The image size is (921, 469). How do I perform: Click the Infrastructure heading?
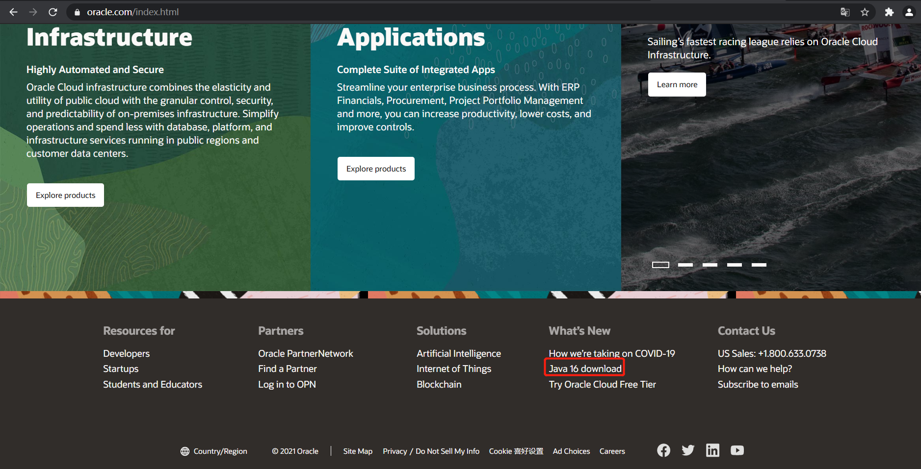(109, 37)
